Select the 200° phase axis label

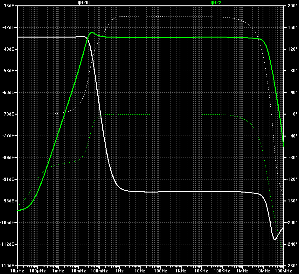click(292, 6)
